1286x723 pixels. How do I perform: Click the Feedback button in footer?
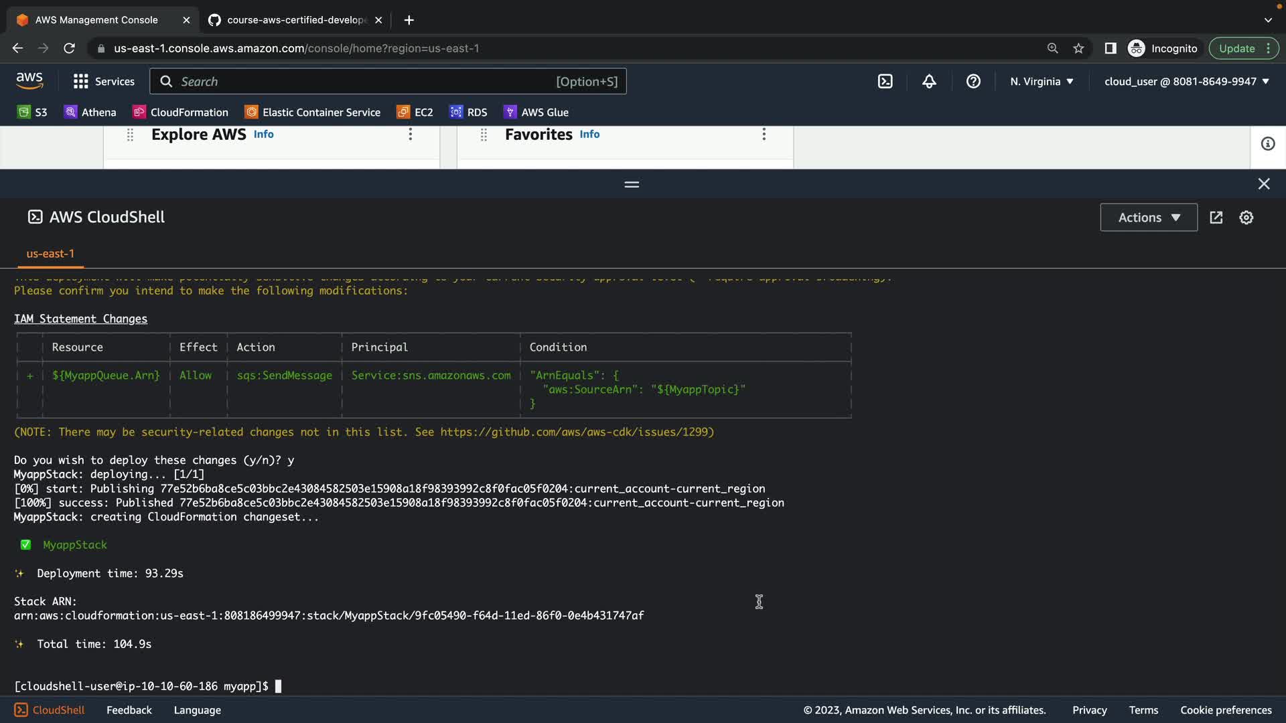pyautogui.click(x=129, y=710)
